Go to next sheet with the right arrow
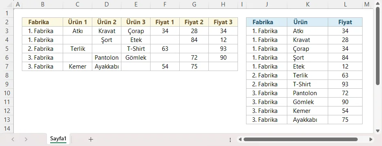 (x=26, y=140)
